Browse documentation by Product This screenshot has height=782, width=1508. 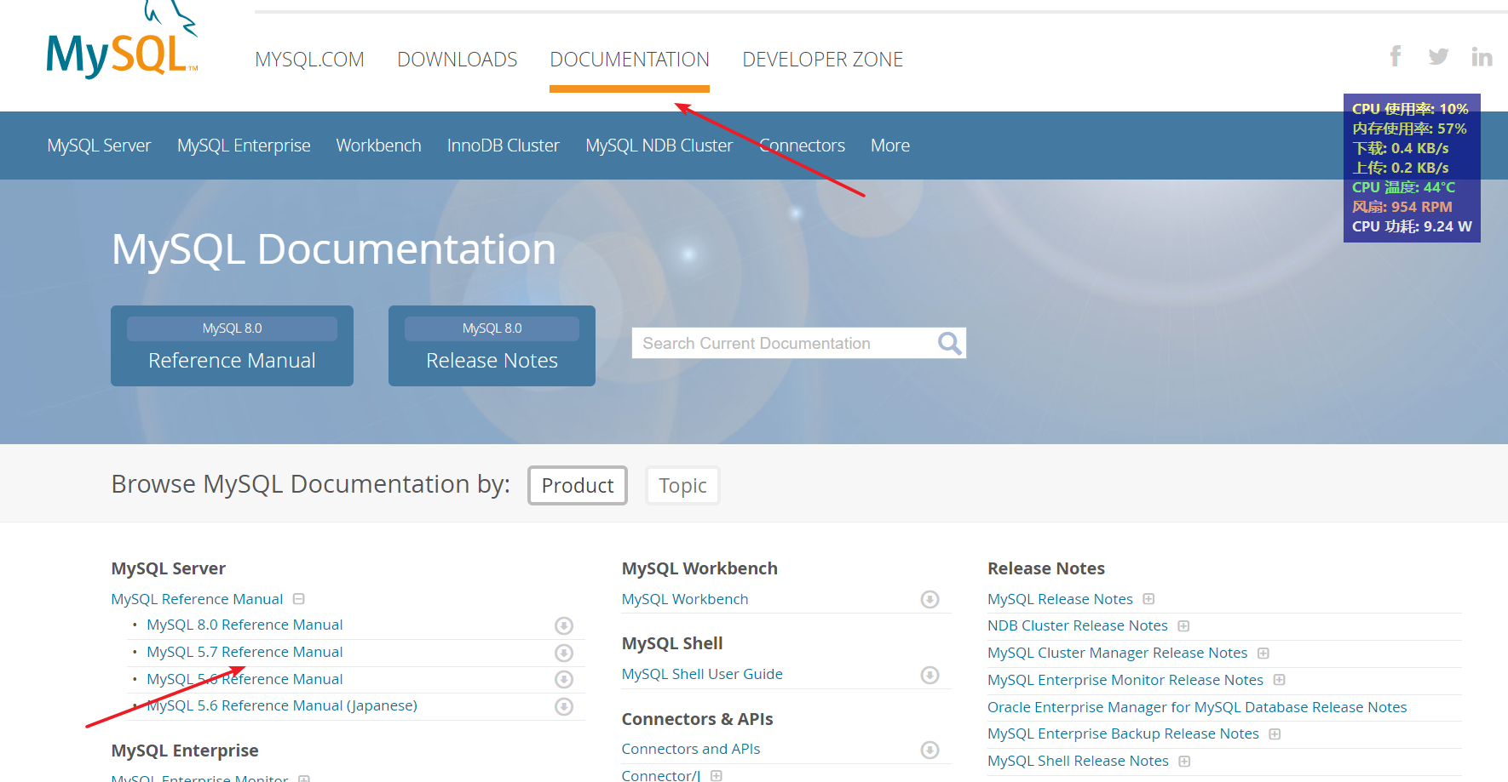tap(578, 485)
